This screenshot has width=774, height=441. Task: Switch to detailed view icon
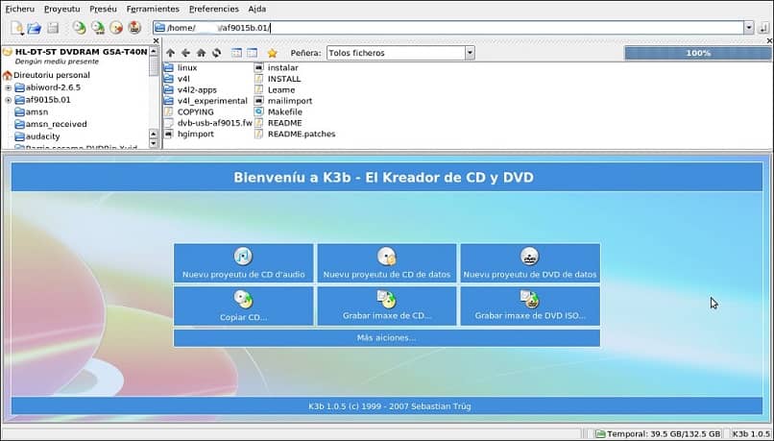click(253, 53)
